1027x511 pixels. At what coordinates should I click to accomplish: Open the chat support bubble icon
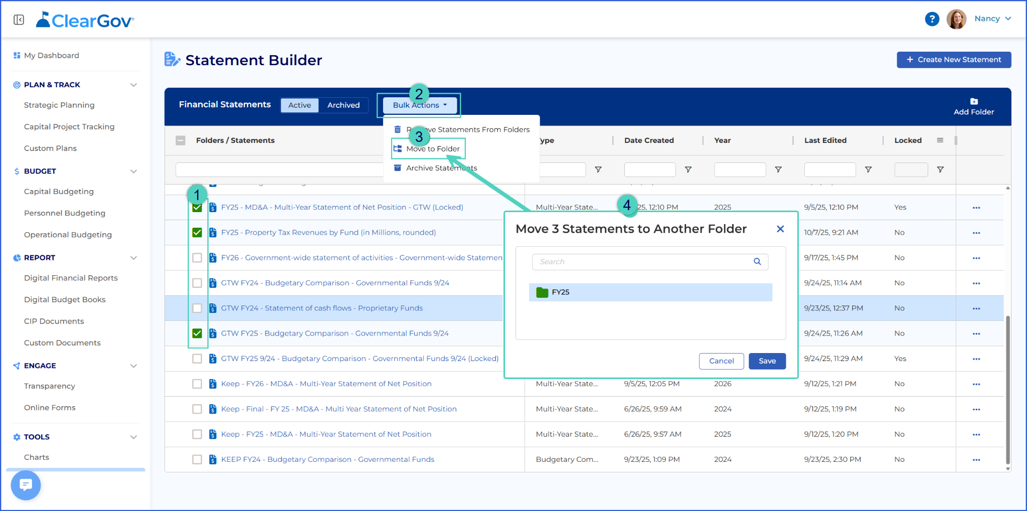coord(26,485)
